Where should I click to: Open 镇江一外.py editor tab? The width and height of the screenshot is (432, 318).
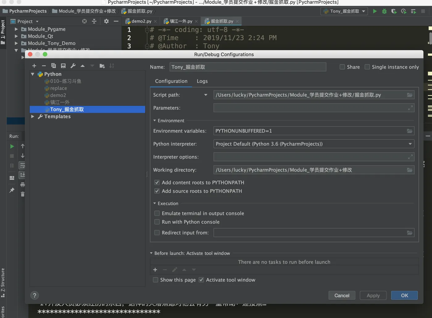click(181, 21)
